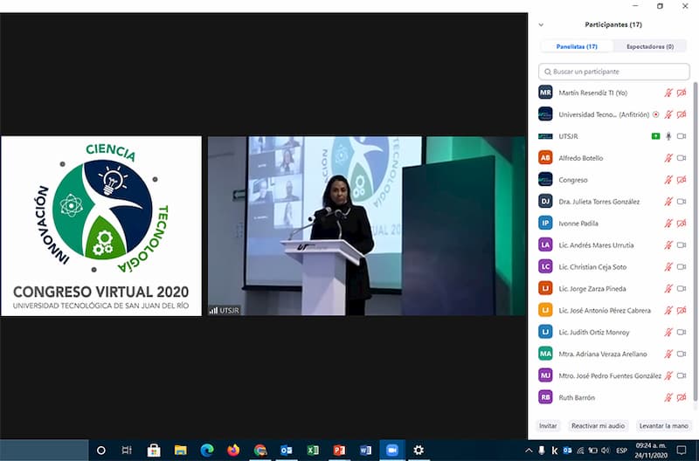Select participant name Lic. Judith Ortiz Monroy
The image size is (699, 461).
(594, 332)
